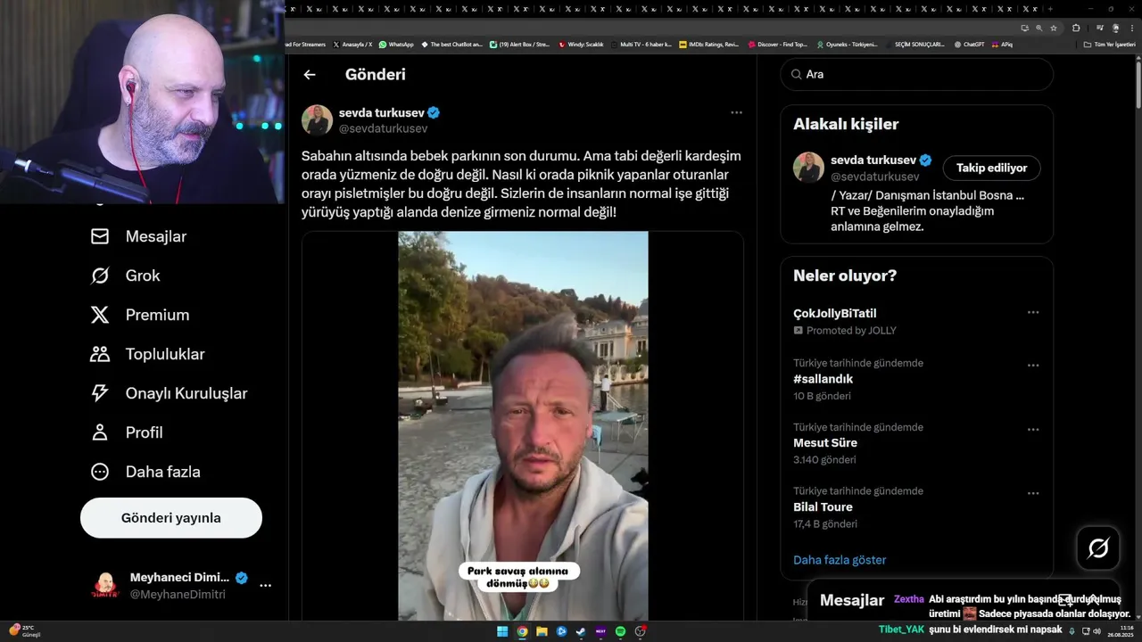Open Bilal Toure trending topic

point(823,507)
